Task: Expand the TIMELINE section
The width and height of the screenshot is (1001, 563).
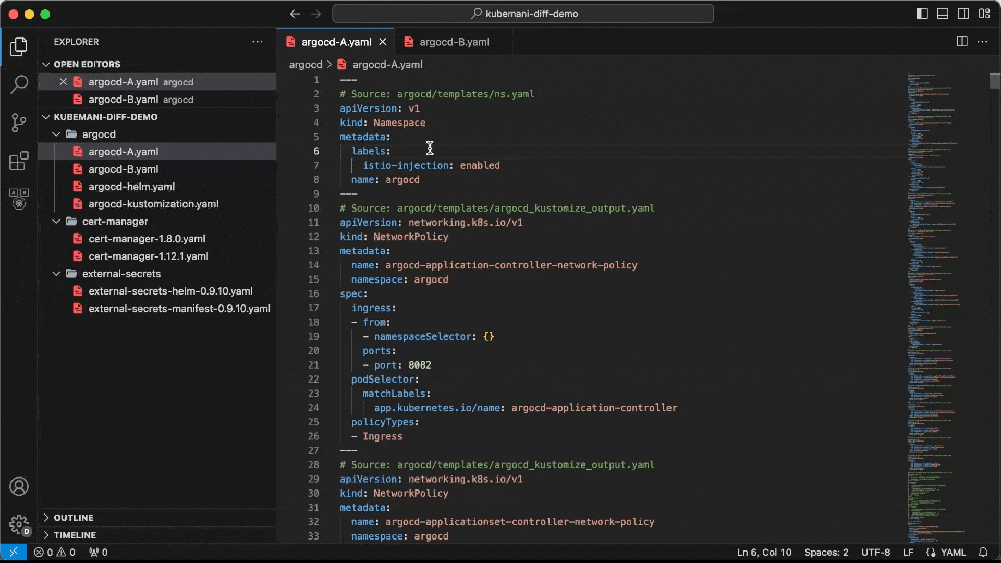Action: (x=75, y=535)
